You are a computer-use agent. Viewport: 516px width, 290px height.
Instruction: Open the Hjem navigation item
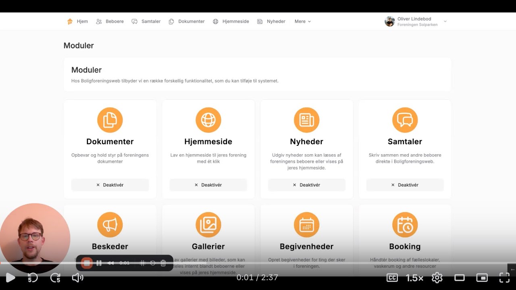(77, 21)
